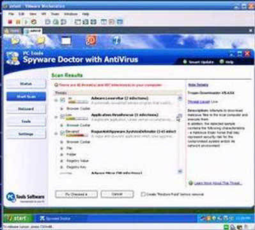Click the summary view toolbar icon
255x230 pixels.
pyautogui.click(x=104, y=22)
